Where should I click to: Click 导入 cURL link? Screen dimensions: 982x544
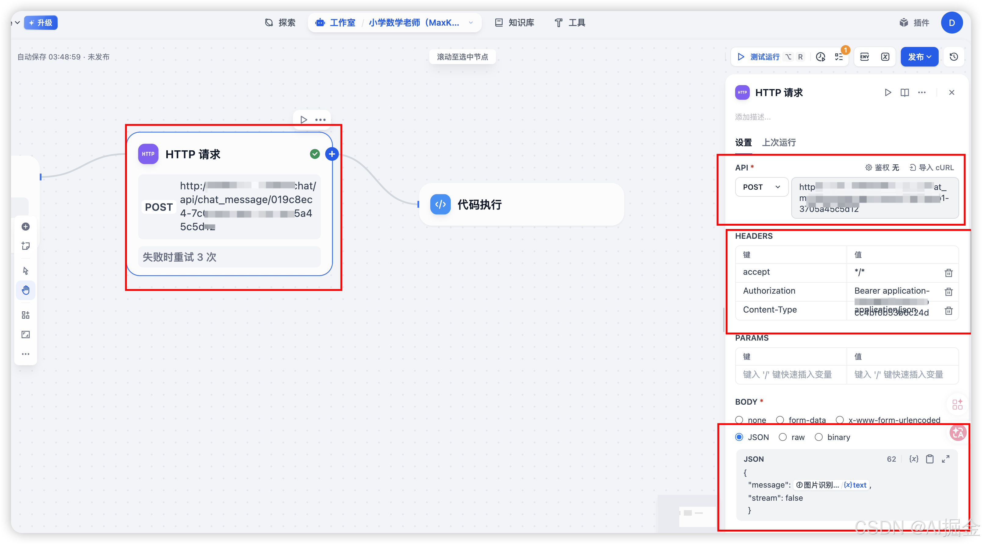931,168
